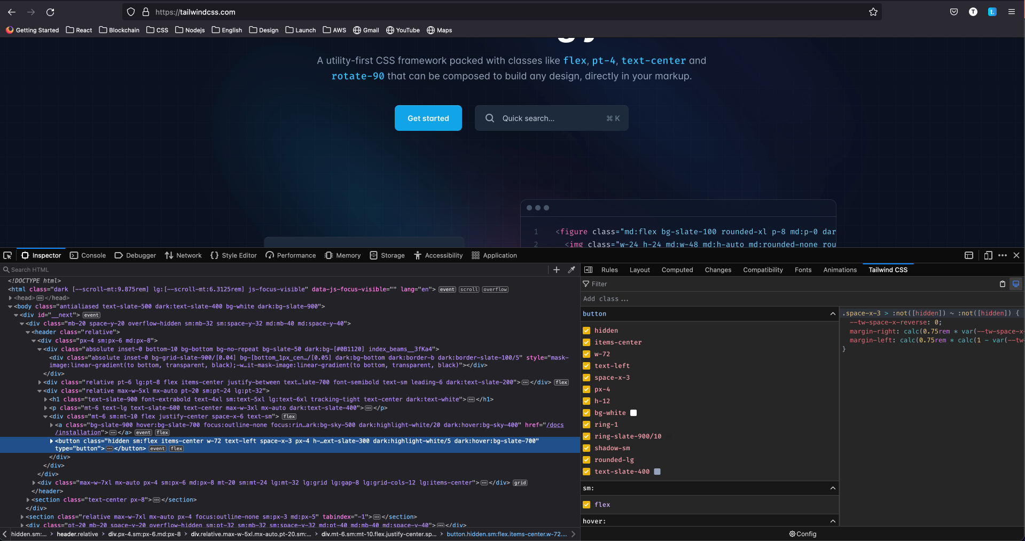Focus the Search HTML field
This screenshot has width=1025, height=541.
(x=275, y=270)
